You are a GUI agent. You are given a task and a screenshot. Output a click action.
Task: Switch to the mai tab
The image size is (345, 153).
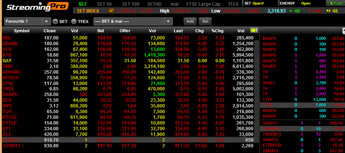(x=174, y=4)
